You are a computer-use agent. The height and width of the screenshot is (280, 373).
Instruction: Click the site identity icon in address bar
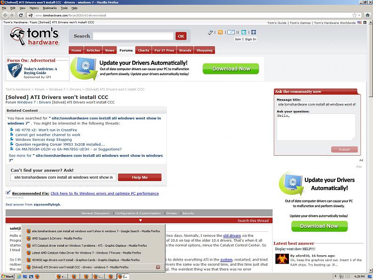click(x=30, y=15)
